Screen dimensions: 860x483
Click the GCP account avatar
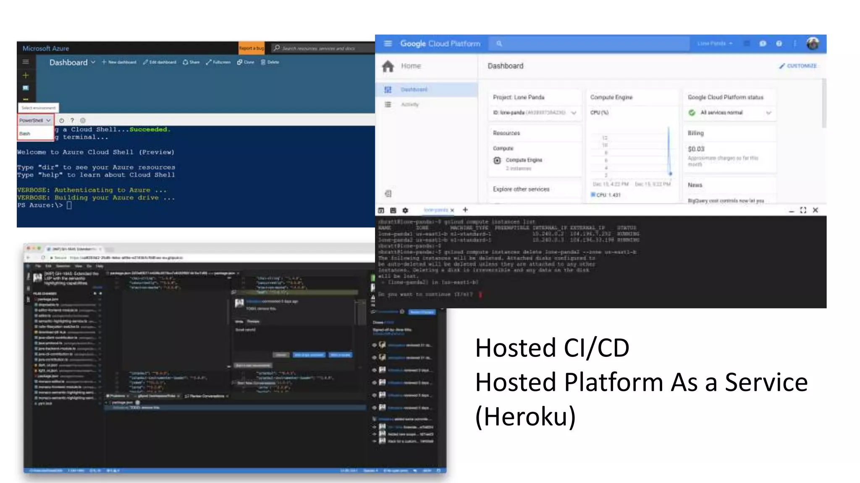813,44
